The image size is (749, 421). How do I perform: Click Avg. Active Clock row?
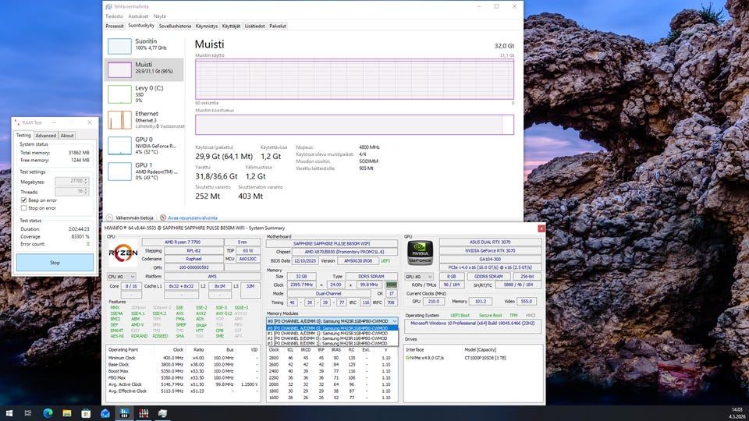point(183,384)
